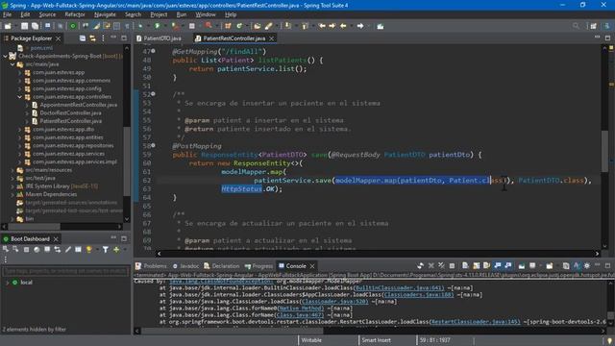
Task: Close the PatientRestController.java tab
Action: (x=271, y=38)
